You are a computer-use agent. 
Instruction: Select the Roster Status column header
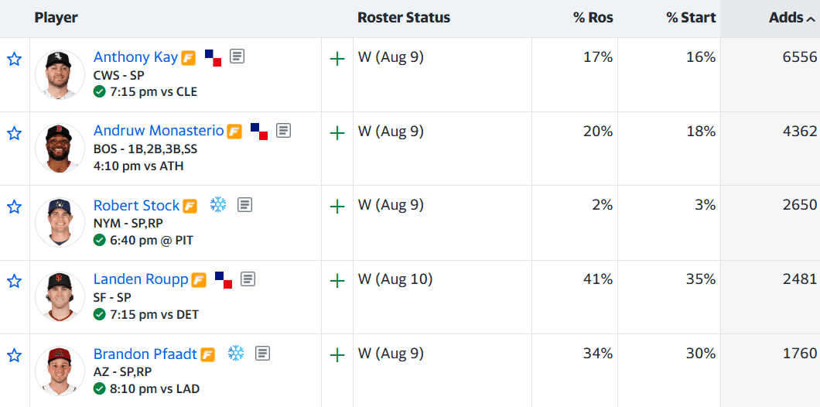click(404, 18)
